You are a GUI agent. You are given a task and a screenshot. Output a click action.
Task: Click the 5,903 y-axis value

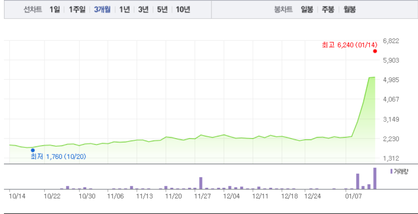click(391, 60)
